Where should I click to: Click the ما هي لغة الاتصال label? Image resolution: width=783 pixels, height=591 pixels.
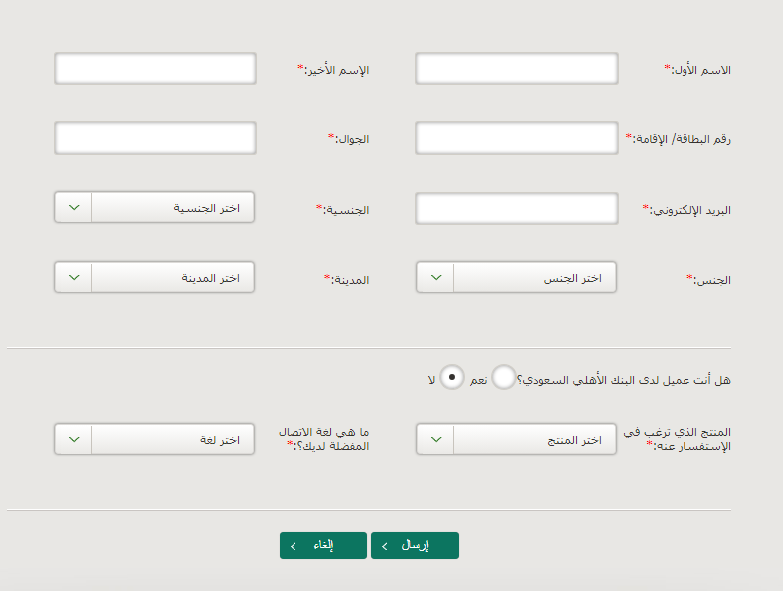pos(323,439)
